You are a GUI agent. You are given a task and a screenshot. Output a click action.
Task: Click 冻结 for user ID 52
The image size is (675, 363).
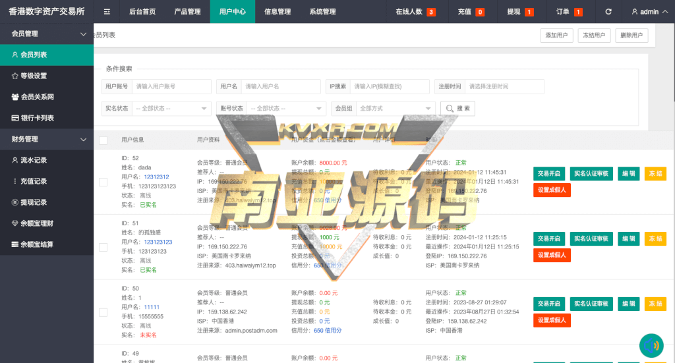656,174
